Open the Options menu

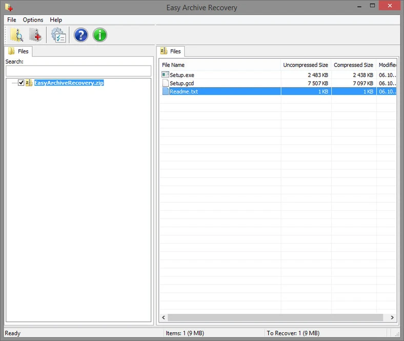click(x=33, y=20)
